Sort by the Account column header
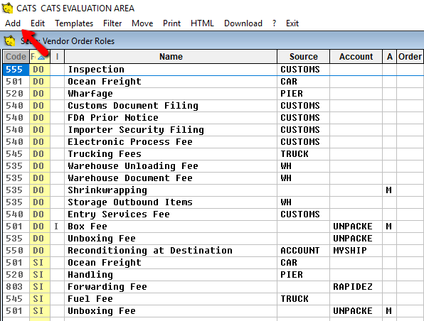Screen dimensions: 424x321 [x=356, y=56]
